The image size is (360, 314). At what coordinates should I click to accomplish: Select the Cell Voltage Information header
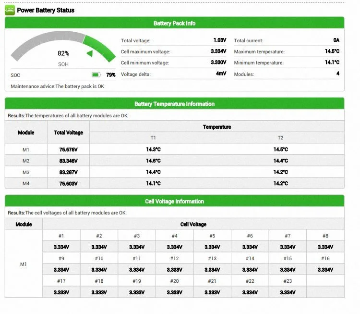coord(175,201)
